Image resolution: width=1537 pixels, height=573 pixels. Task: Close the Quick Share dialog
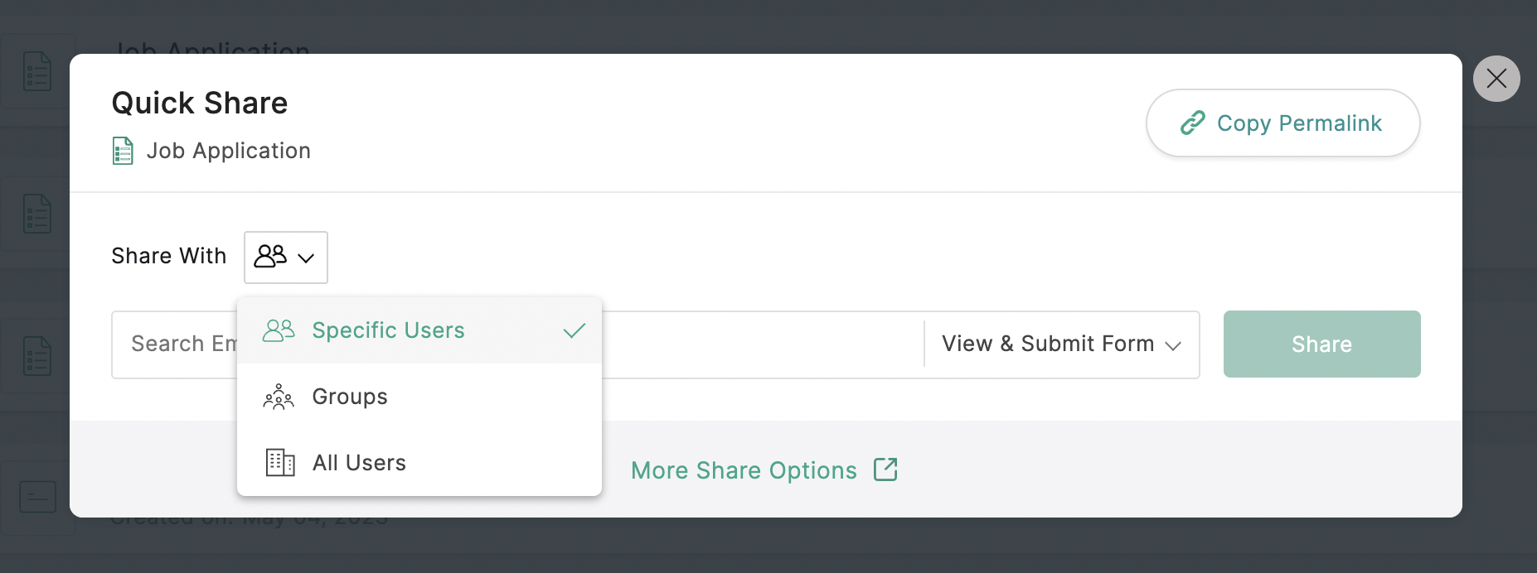click(1496, 79)
